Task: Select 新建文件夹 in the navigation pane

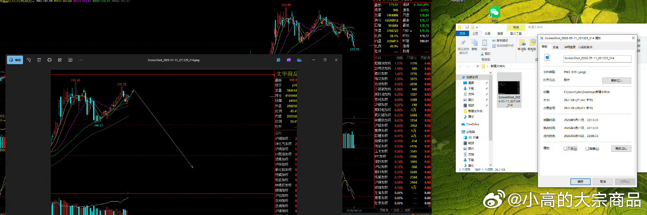Action: [475, 111]
